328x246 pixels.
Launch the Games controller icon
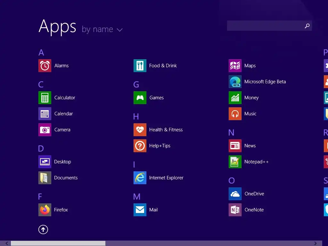[140, 98]
